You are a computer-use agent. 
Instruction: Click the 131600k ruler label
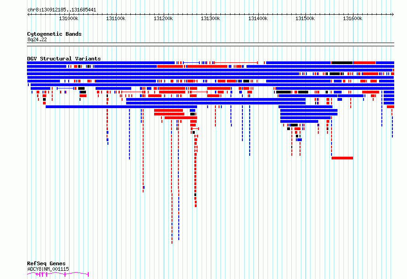353,18
